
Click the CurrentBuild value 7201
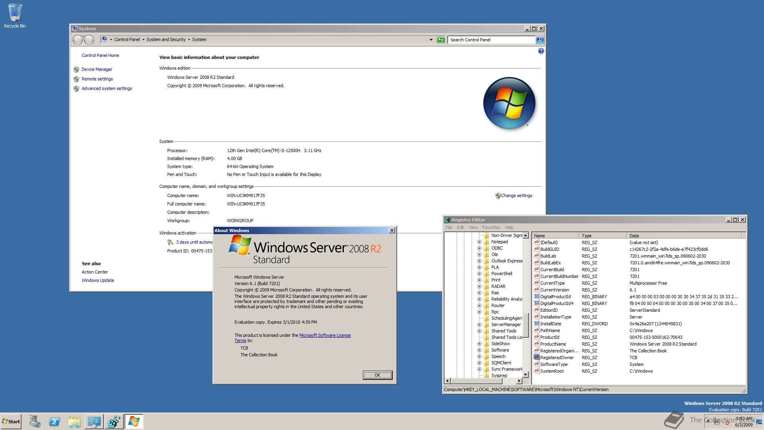click(634, 270)
